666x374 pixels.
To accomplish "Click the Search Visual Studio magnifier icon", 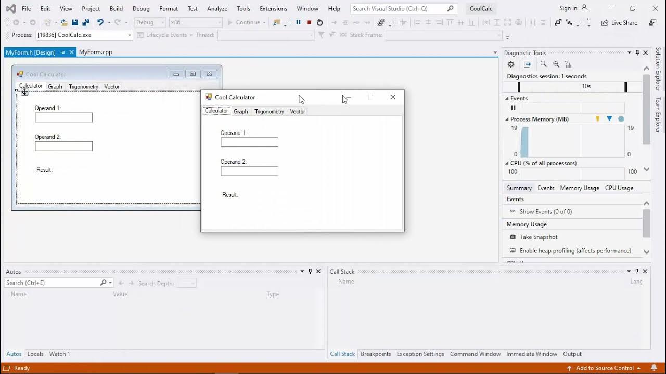I will click(x=450, y=8).
